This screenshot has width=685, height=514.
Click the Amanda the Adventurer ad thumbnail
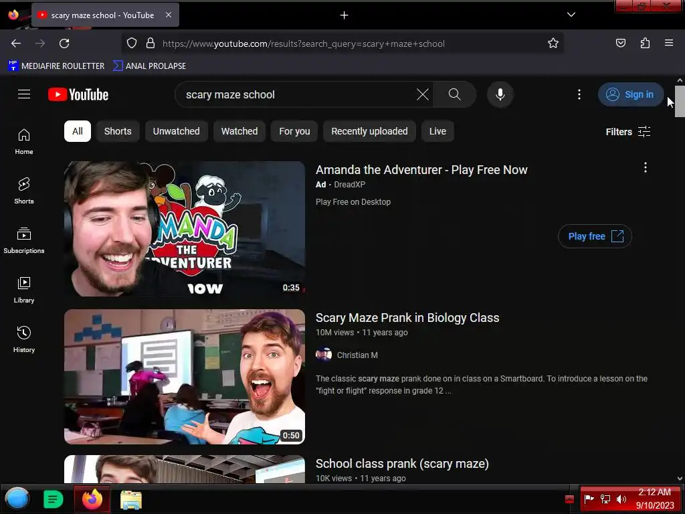coord(185,229)
